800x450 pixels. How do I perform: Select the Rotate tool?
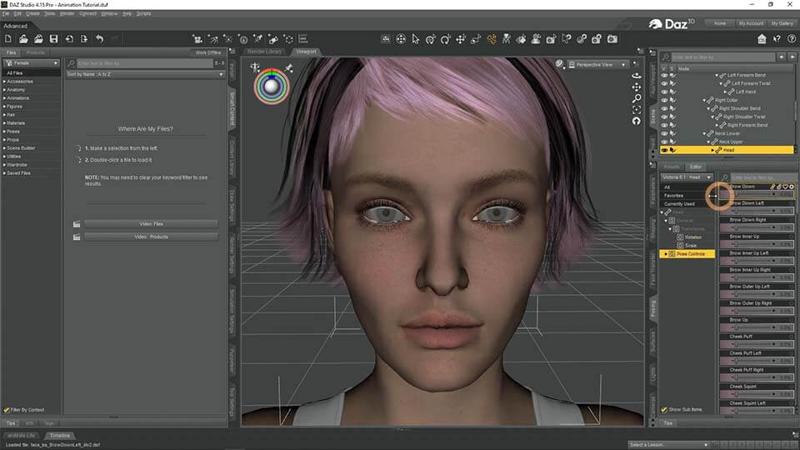(445, 39)
